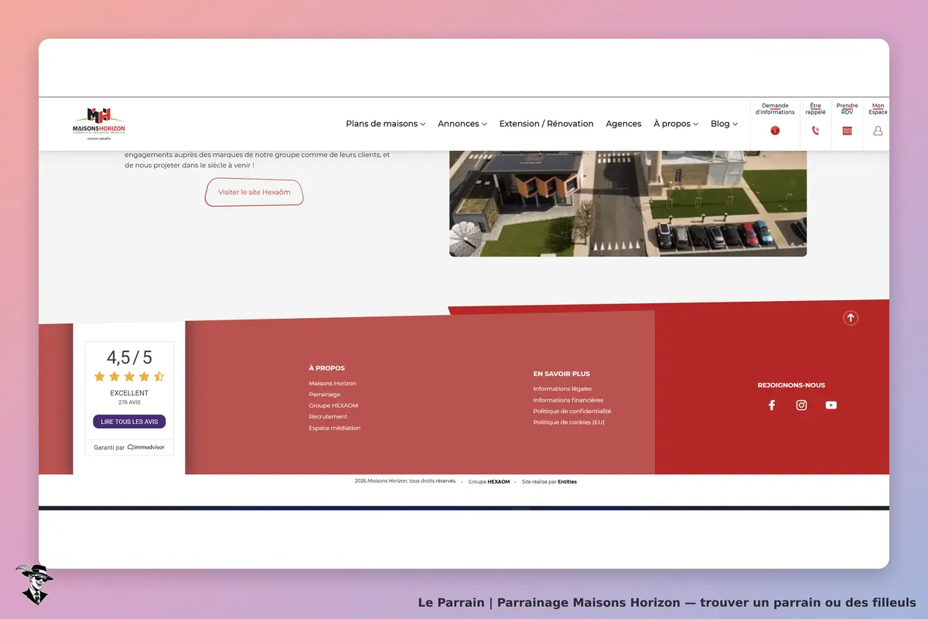Expand the Annonces dropdown menu
Viewport: 928px width, 619px height.
pos(462,124)
